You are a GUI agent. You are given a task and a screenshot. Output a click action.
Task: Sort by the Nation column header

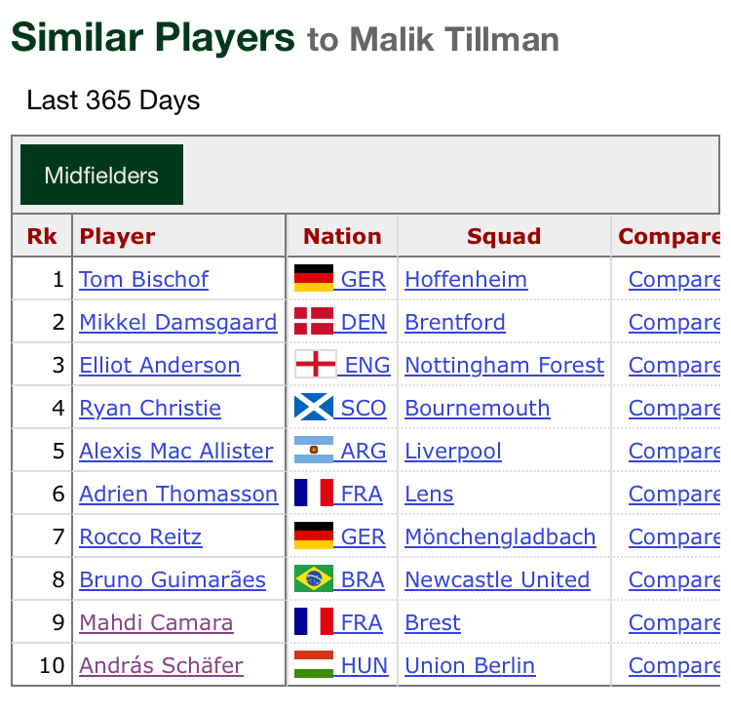(x=343, y=236)
